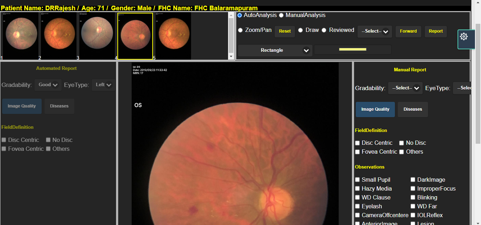The image size is (481, 225).
Task: Check the CameraOffcentere observation
Action: coord(358,215)
